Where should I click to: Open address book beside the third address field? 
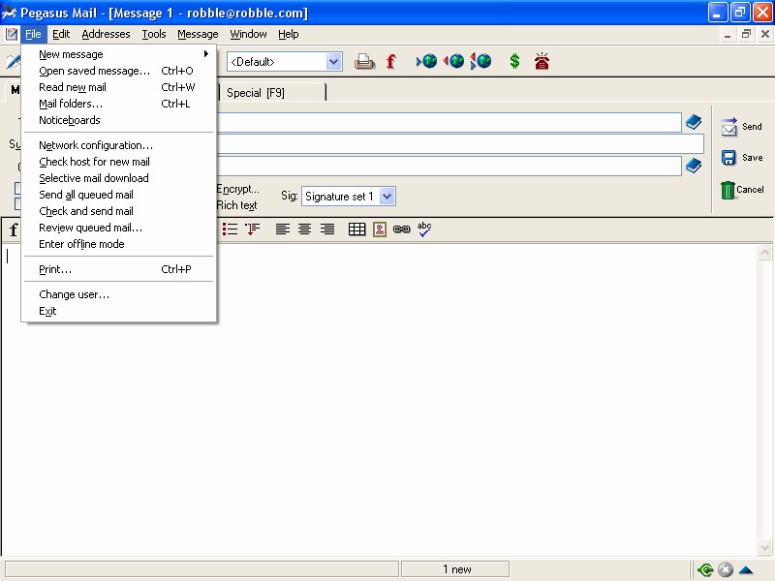click(x=694, y=166)
